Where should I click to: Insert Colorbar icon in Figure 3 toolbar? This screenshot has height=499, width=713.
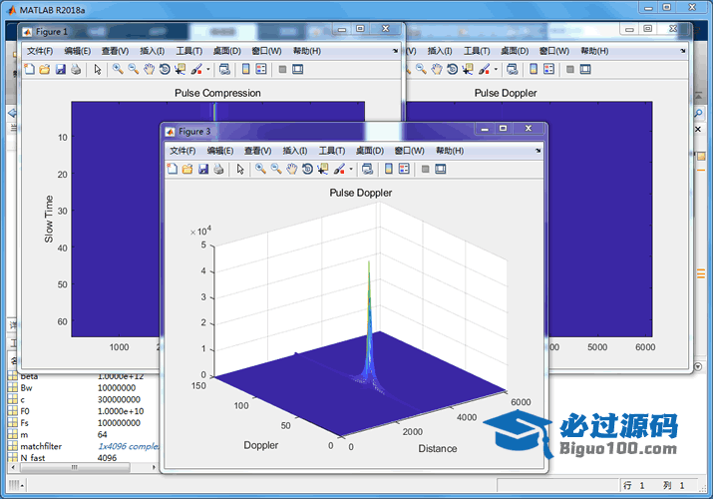click(x=388, y=170)
